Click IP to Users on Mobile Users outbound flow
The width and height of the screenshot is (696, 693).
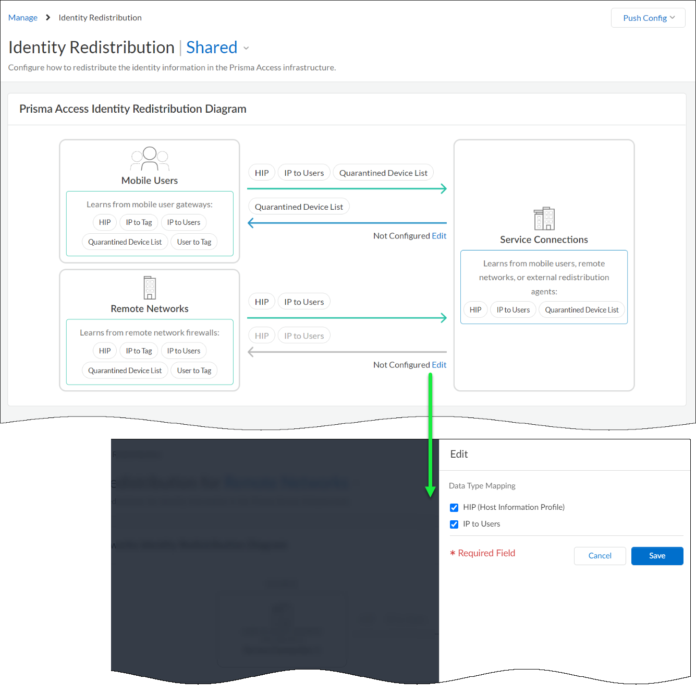pos(304,173)
